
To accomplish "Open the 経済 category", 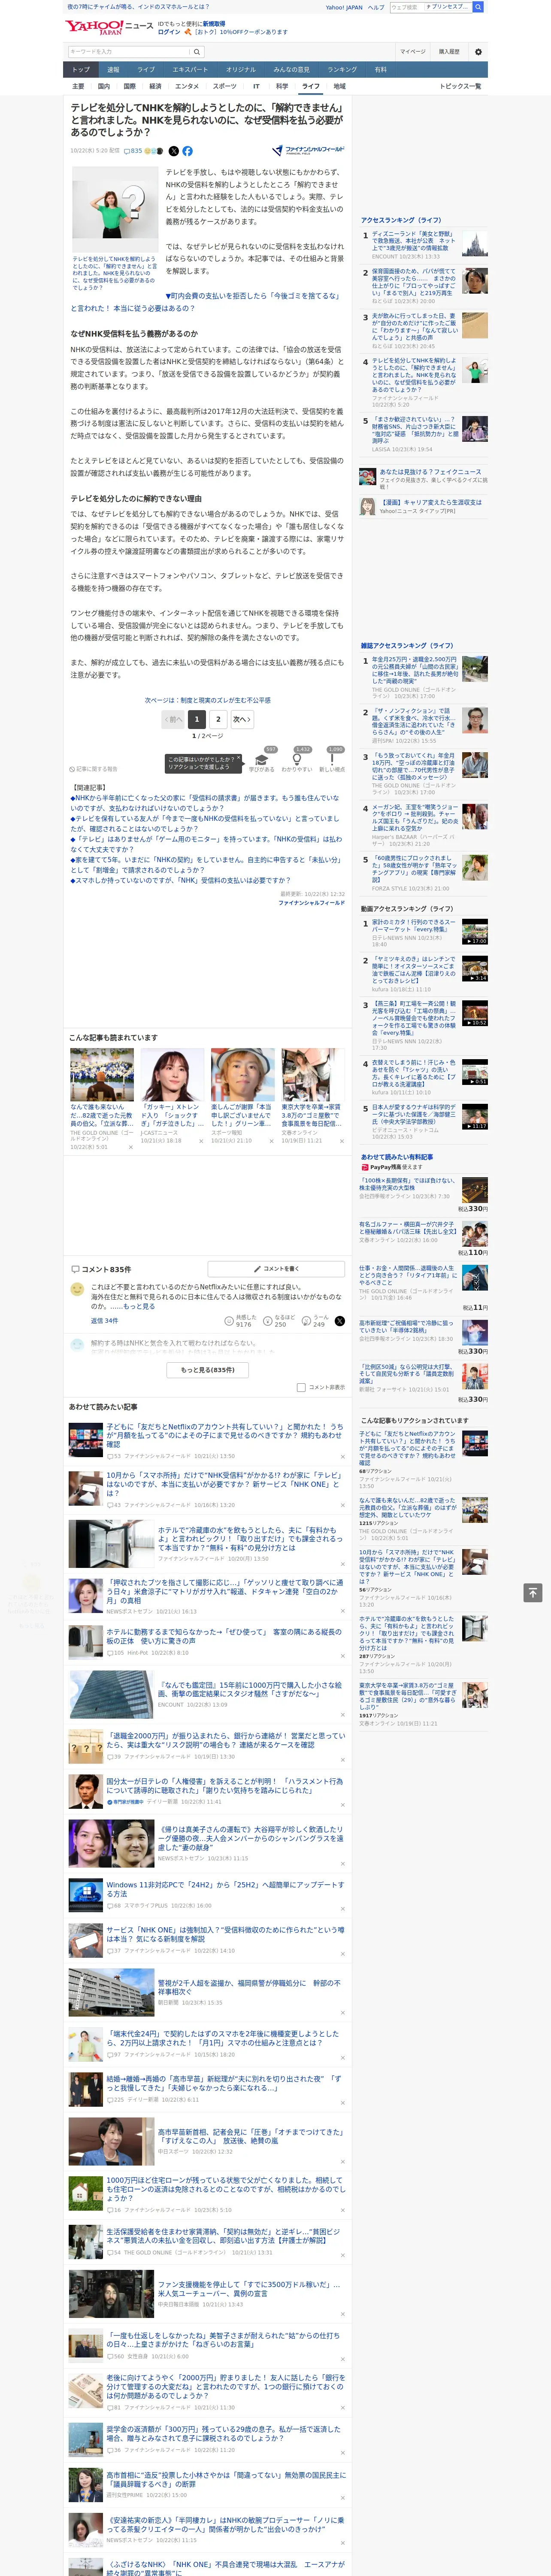I will click(x=155, y=86).
